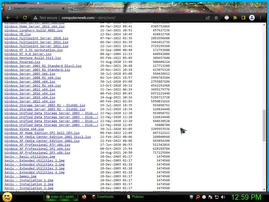Bookmark this page with the star icon

click(216, 18)
